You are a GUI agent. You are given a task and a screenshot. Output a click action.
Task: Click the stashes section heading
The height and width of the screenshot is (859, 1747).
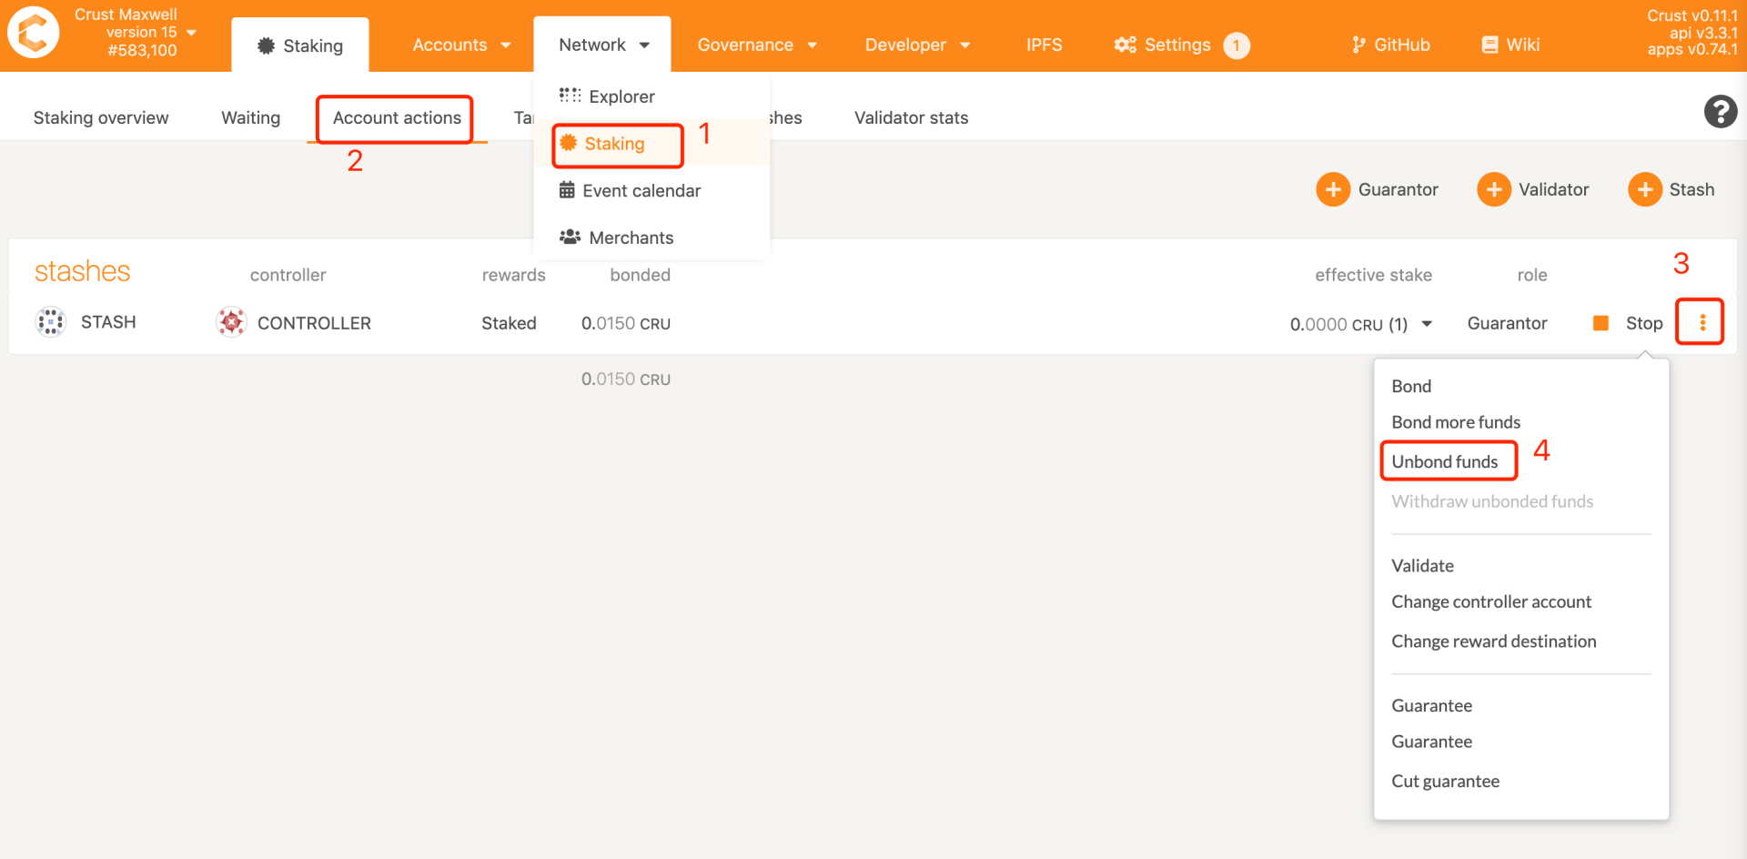coord(82,271)
